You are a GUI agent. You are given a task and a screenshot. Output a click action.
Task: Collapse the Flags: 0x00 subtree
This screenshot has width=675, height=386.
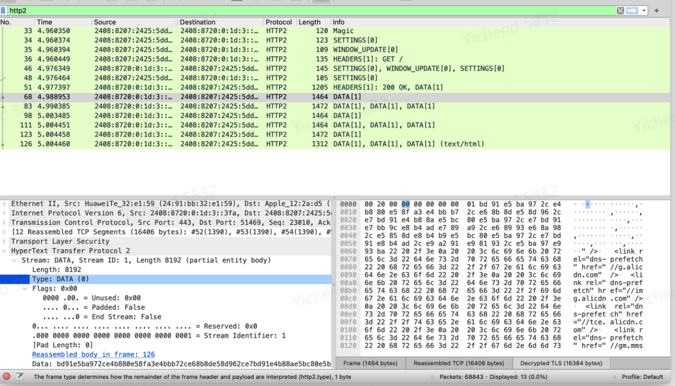click(x=26, y=288)
